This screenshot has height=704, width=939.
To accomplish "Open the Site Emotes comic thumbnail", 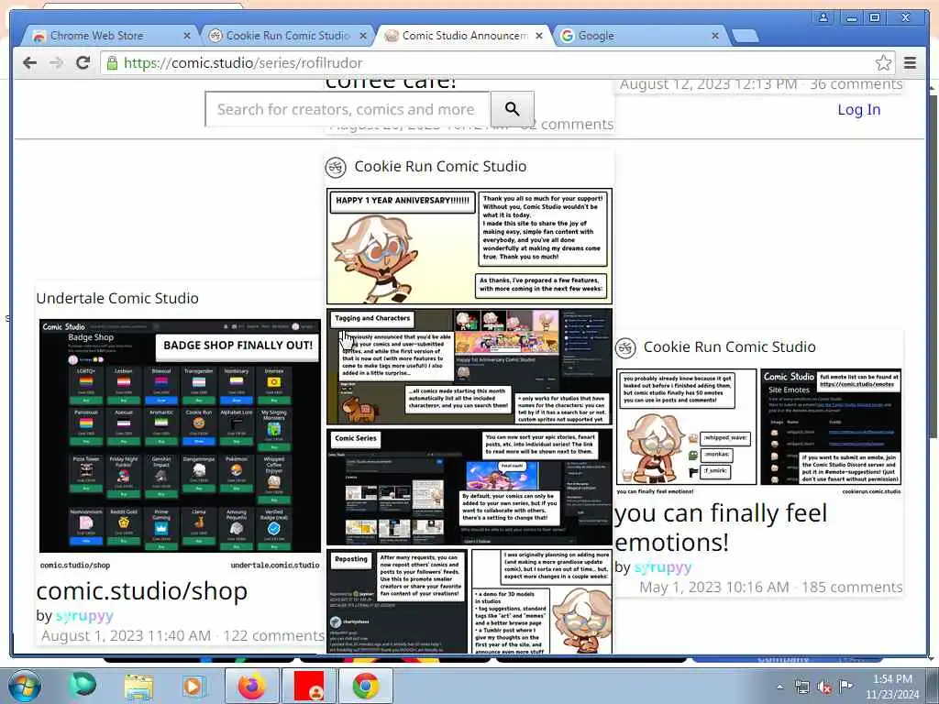I will (831, 427).
